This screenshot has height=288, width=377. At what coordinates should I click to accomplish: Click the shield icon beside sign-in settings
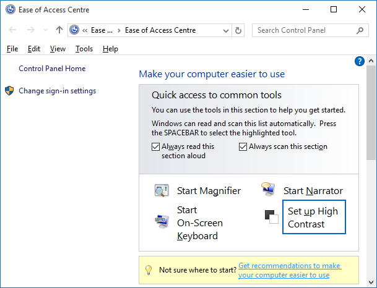pyautogui.click(x=10, y=91)
